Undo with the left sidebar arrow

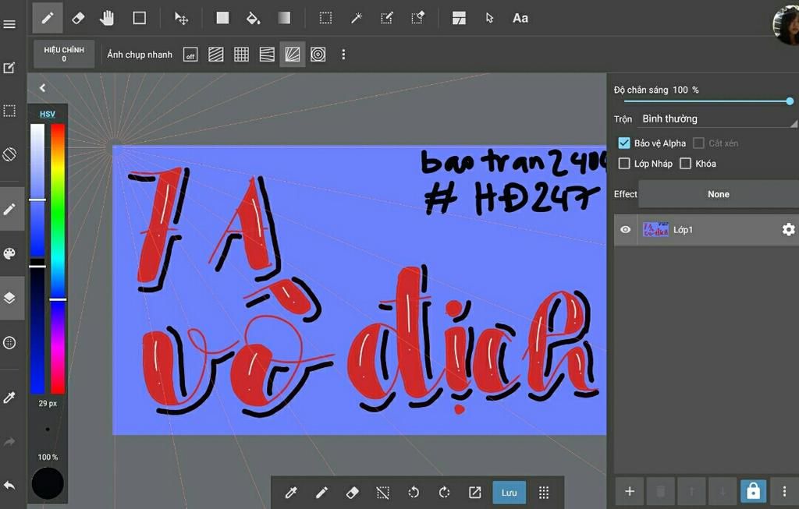9,486
